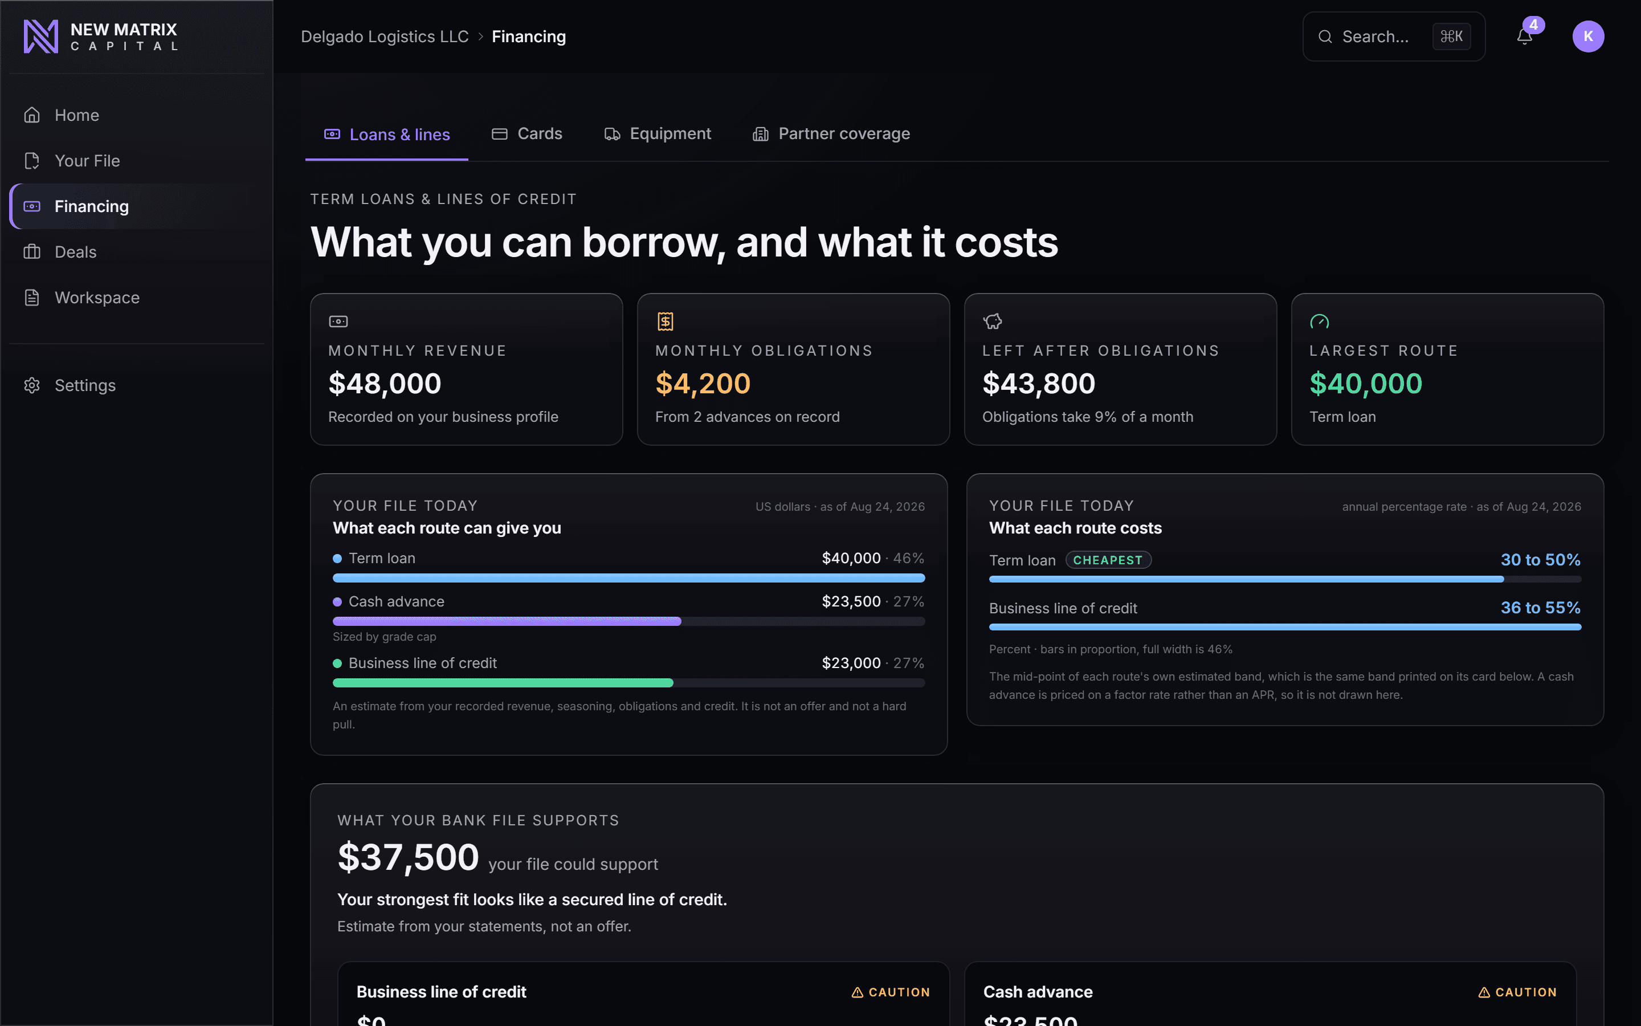Screen dimensions: 1641x1026
Task: Click the Partner coverage building icon
Action: (x=761, y=134)
